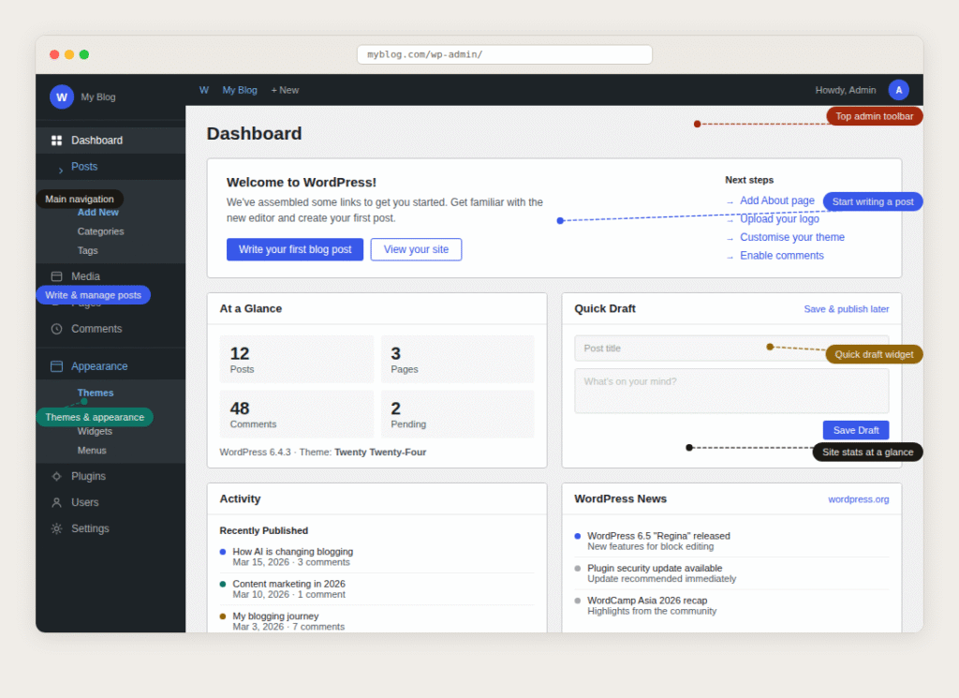Click the View your site button
Viewport: 959px width, 698px height.
tap(416, 249)
